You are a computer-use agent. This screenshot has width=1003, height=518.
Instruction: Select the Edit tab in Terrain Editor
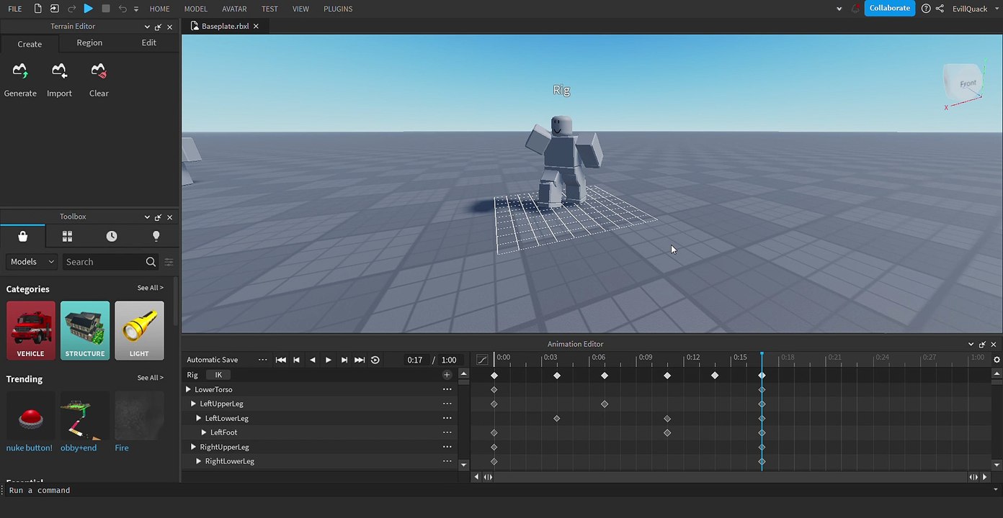click(148, 42)
